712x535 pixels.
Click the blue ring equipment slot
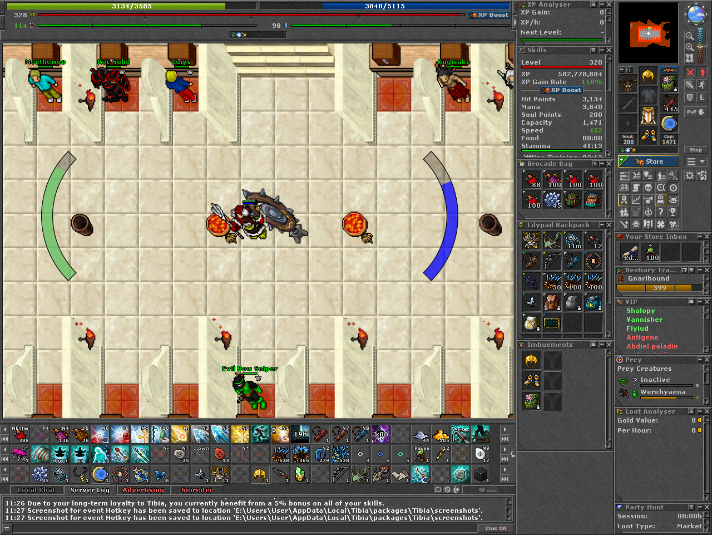coord(669,124)
